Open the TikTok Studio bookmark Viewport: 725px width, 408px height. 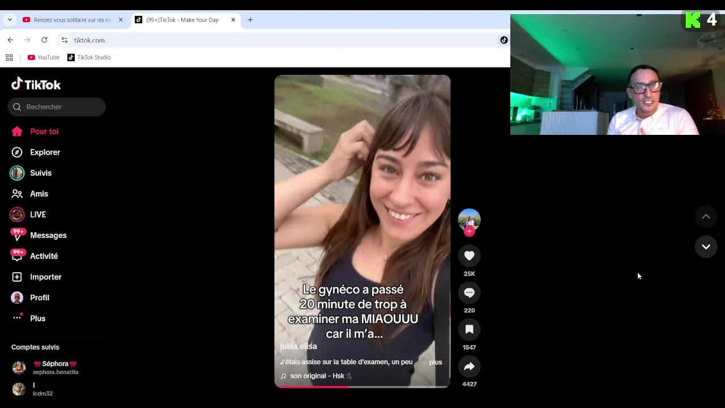click(89, 57)
